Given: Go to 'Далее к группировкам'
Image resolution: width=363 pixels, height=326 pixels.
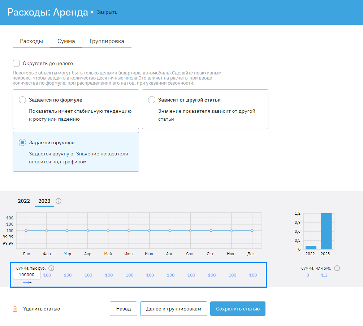Looking at the screenshot, I should click(x=173, y=309).
